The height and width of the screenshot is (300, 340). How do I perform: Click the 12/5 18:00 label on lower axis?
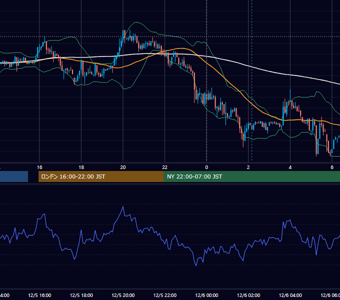[x=81, y=295]
